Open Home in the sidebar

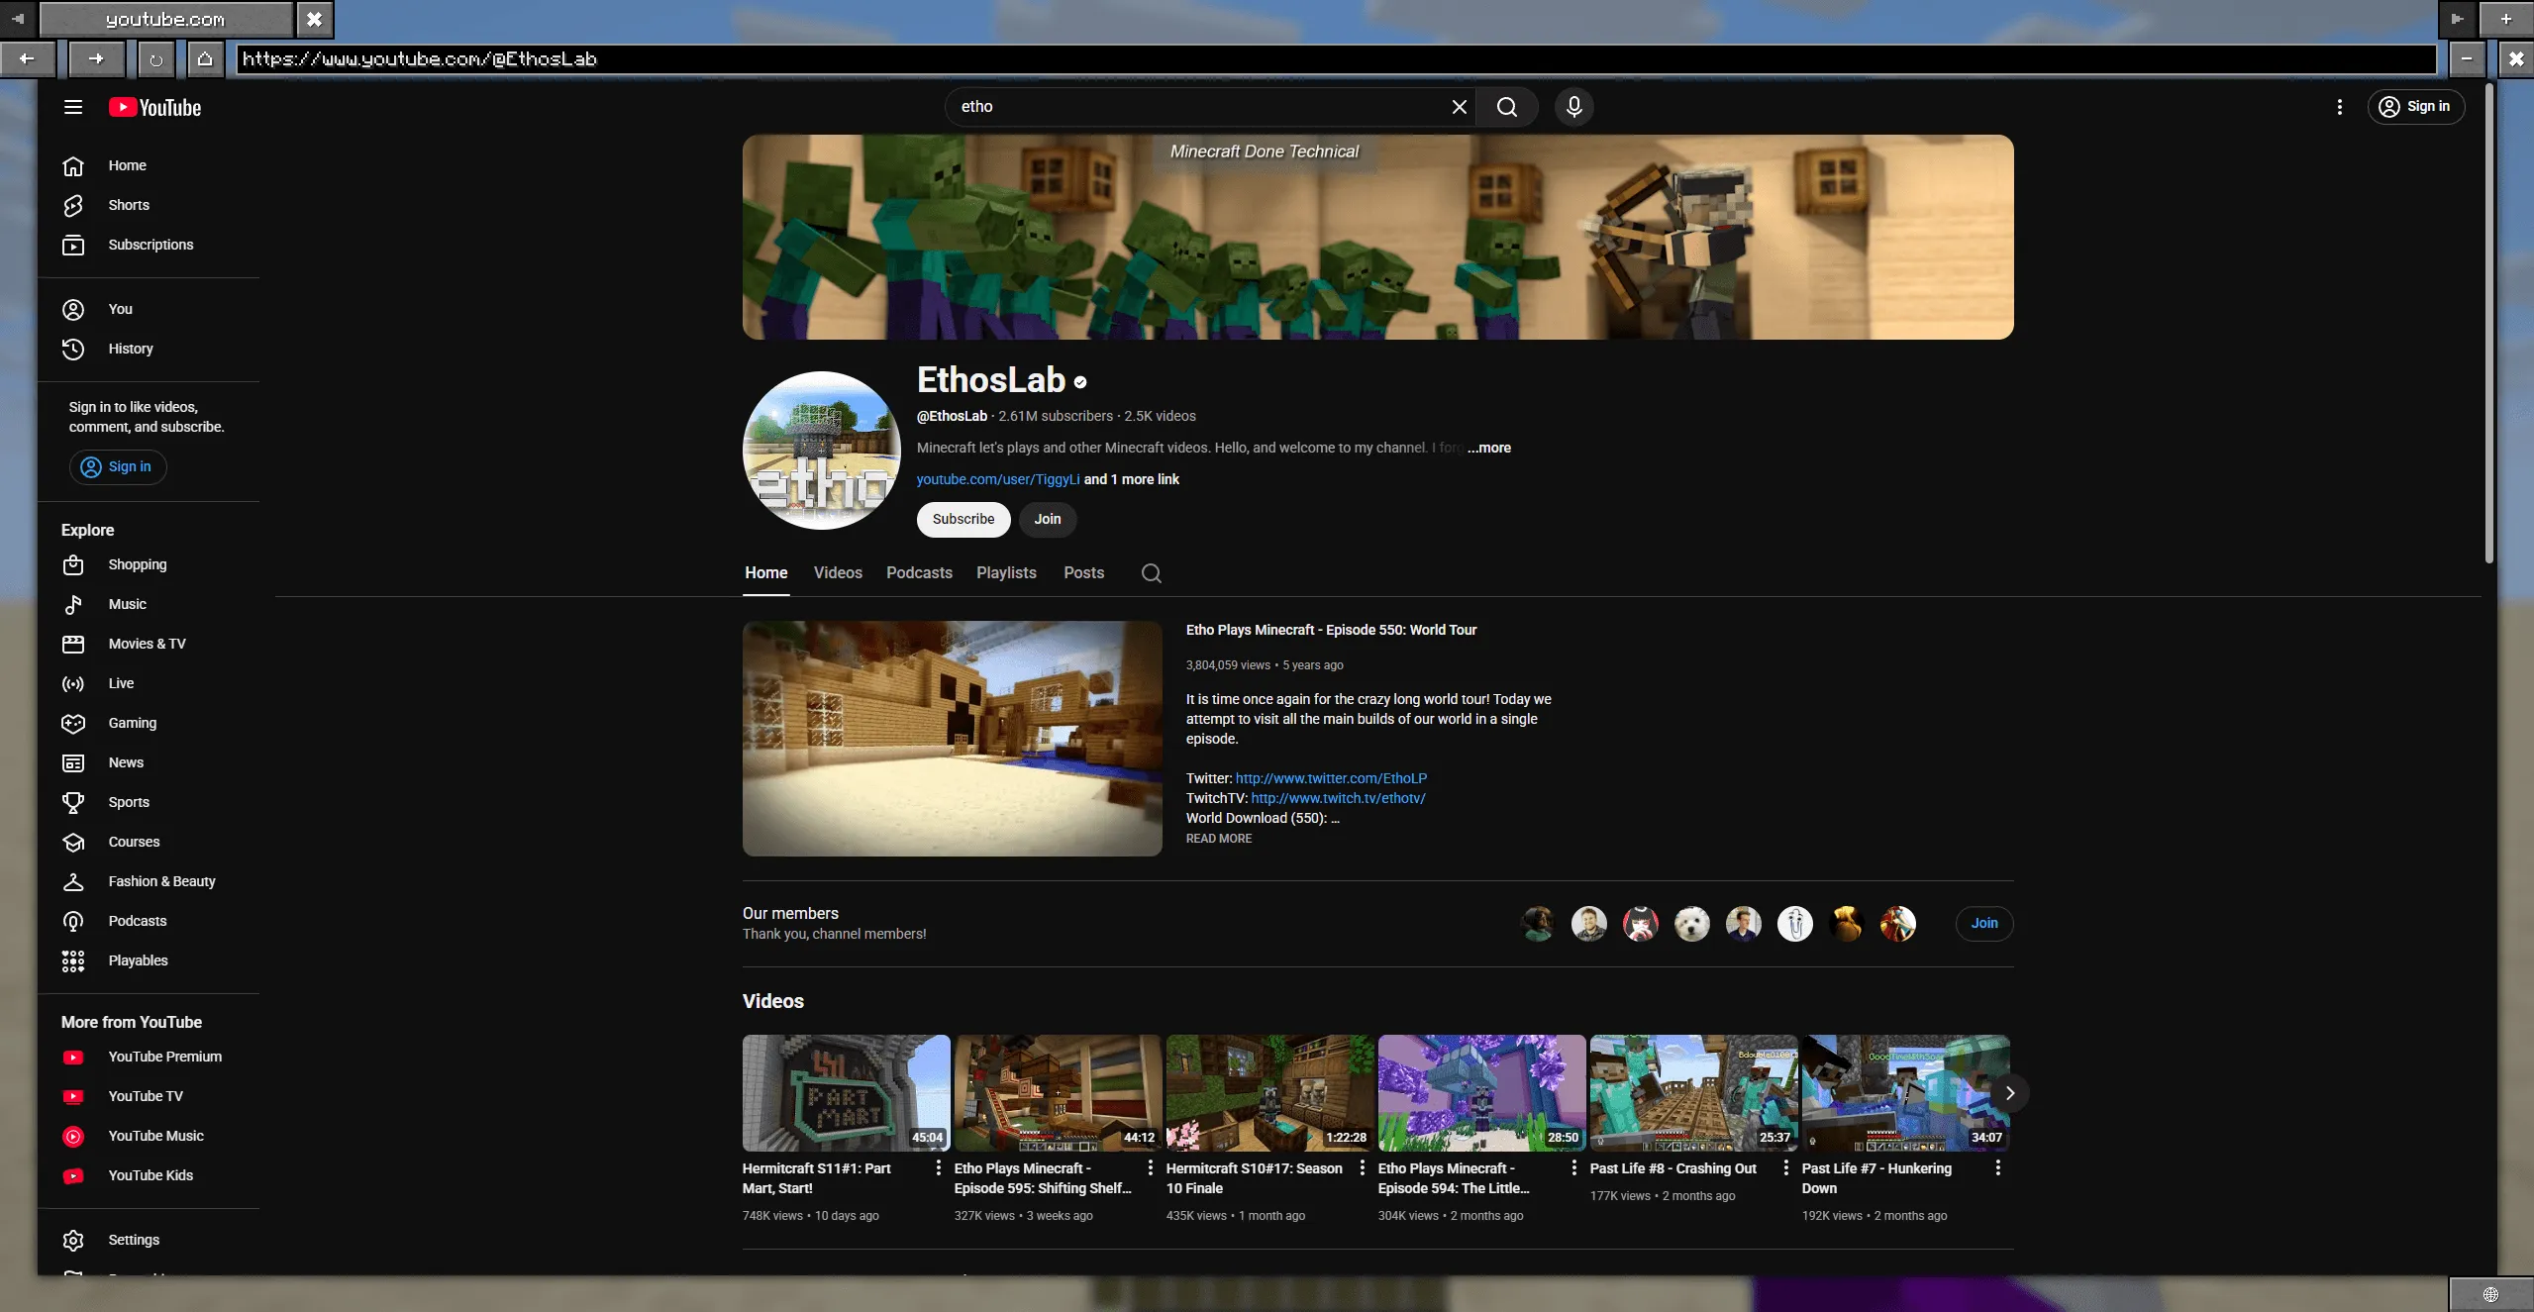pos(149,165)
